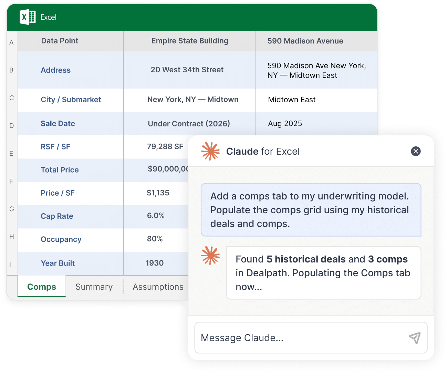
Task: Click the RSF / SF row label
Action: click(x=55, y=147)
